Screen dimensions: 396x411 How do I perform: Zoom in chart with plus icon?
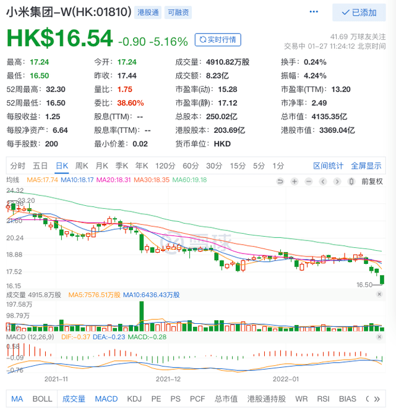295,181
